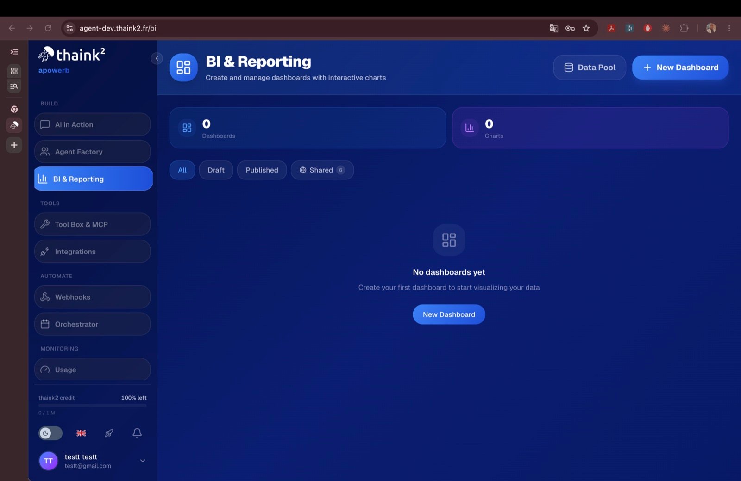Open the grid view icon in left strip

(x=14, y=71)
